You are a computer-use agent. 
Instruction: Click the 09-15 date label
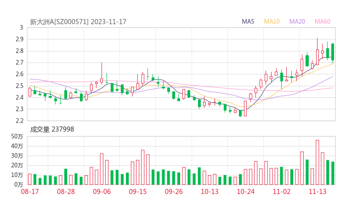click(x=138, y=191)
